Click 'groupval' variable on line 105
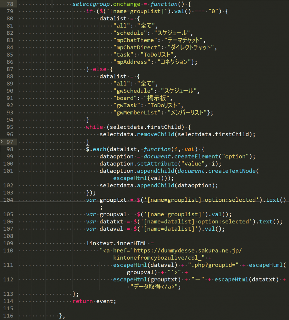 [113, 214]
